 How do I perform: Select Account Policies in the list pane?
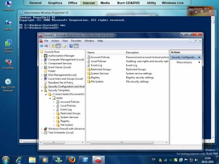click(100, 57)
